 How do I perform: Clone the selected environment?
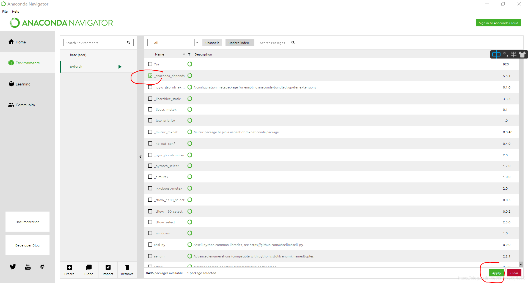click(89, 270)
